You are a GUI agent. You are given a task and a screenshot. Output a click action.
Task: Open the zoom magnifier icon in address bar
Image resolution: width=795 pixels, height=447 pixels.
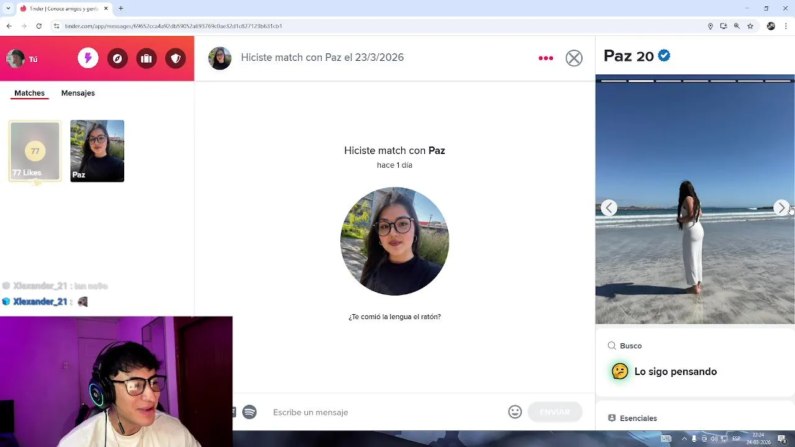point(737,26)
